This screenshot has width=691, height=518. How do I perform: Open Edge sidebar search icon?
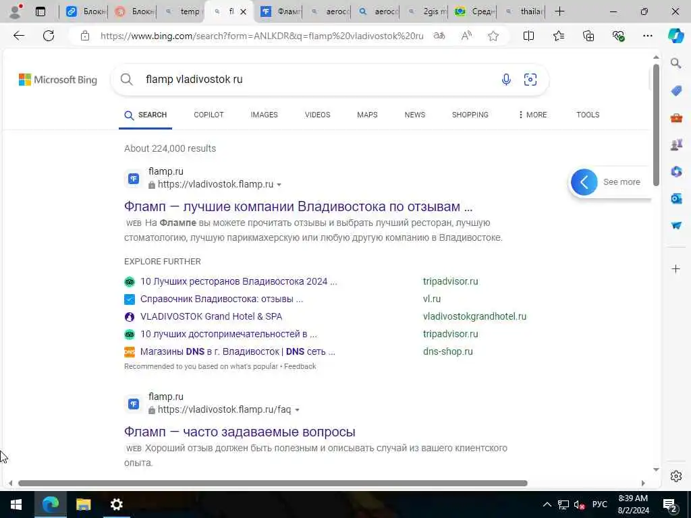(x=676, y=63)
